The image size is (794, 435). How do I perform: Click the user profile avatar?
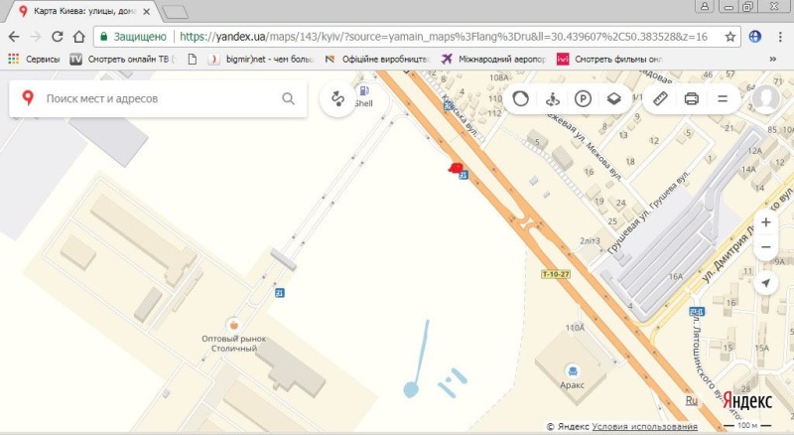(x=765, y=99)
